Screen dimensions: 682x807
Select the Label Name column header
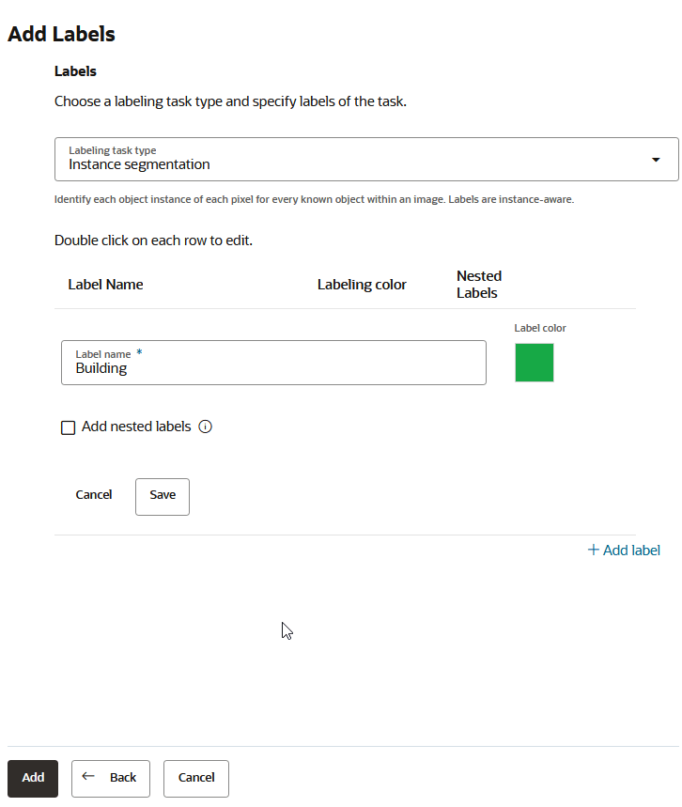(105, 284)
